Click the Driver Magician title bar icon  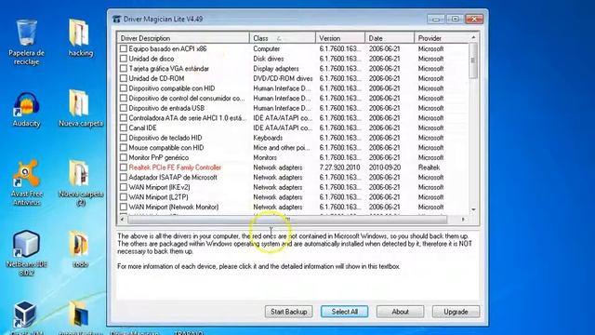pyautogui.click(x=117, y=19)
